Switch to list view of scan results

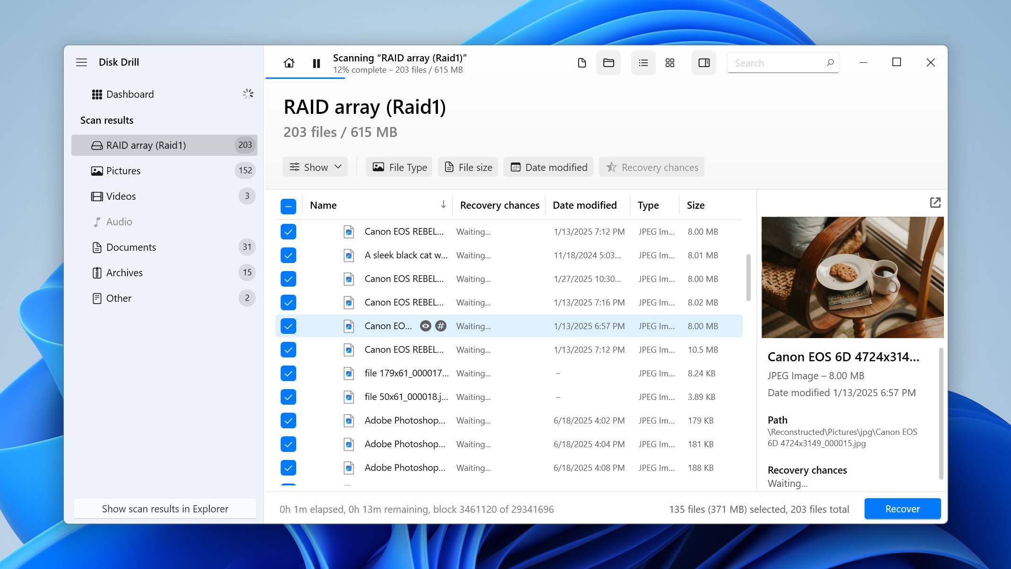[643, 62]
